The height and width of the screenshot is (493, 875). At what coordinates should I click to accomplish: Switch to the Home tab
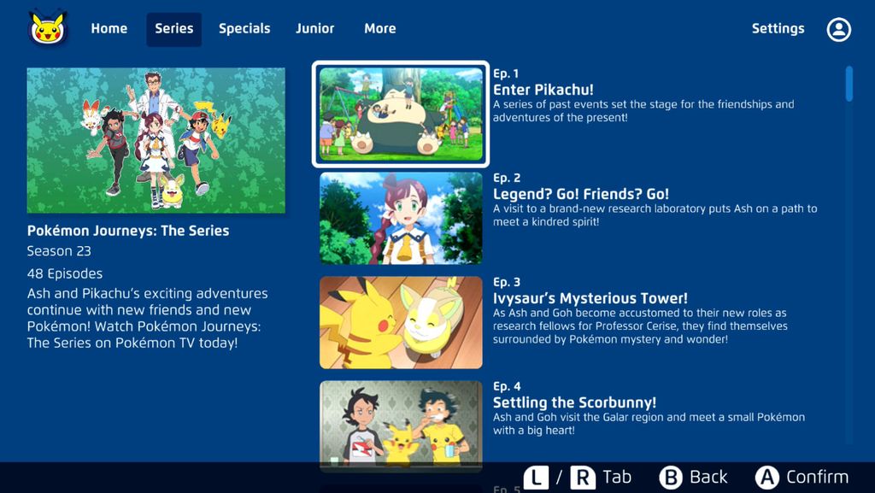[109, 28]
